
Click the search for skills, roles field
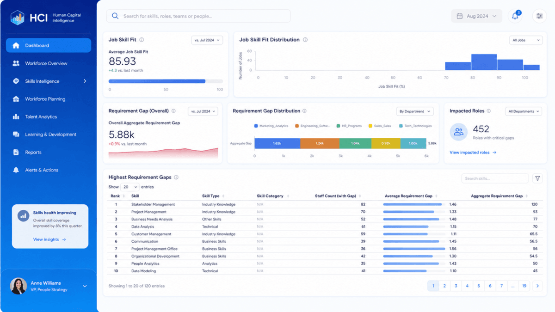click(198, 16)
